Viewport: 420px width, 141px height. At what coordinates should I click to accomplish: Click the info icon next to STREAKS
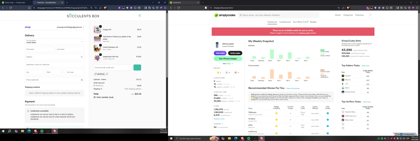(x=222, y=124)
